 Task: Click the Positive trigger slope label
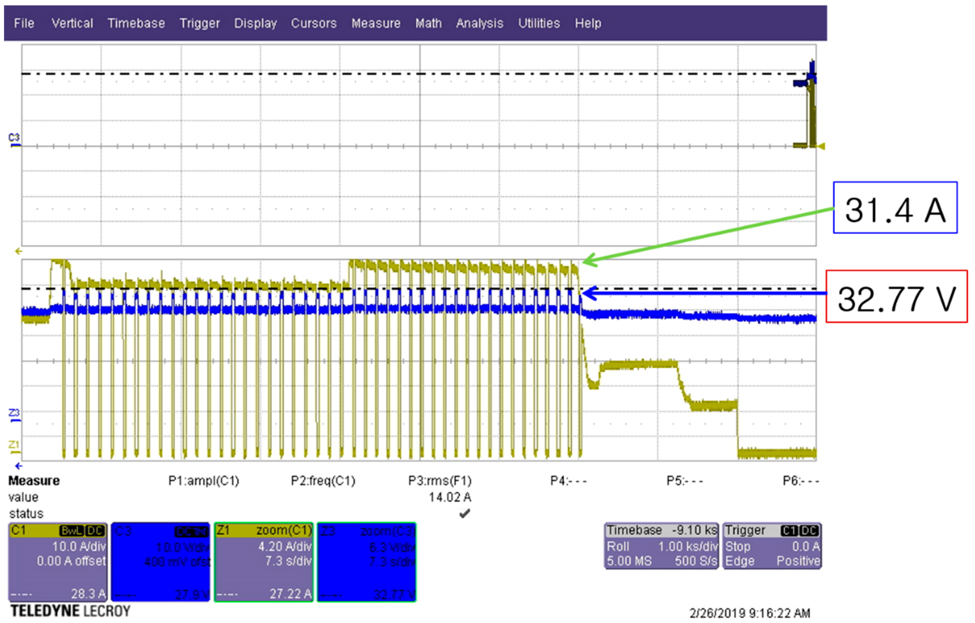click(x=798, y=561)
